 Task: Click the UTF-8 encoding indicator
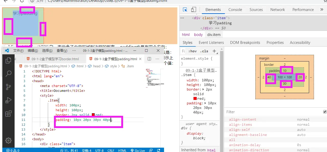[x=99, y=150]
